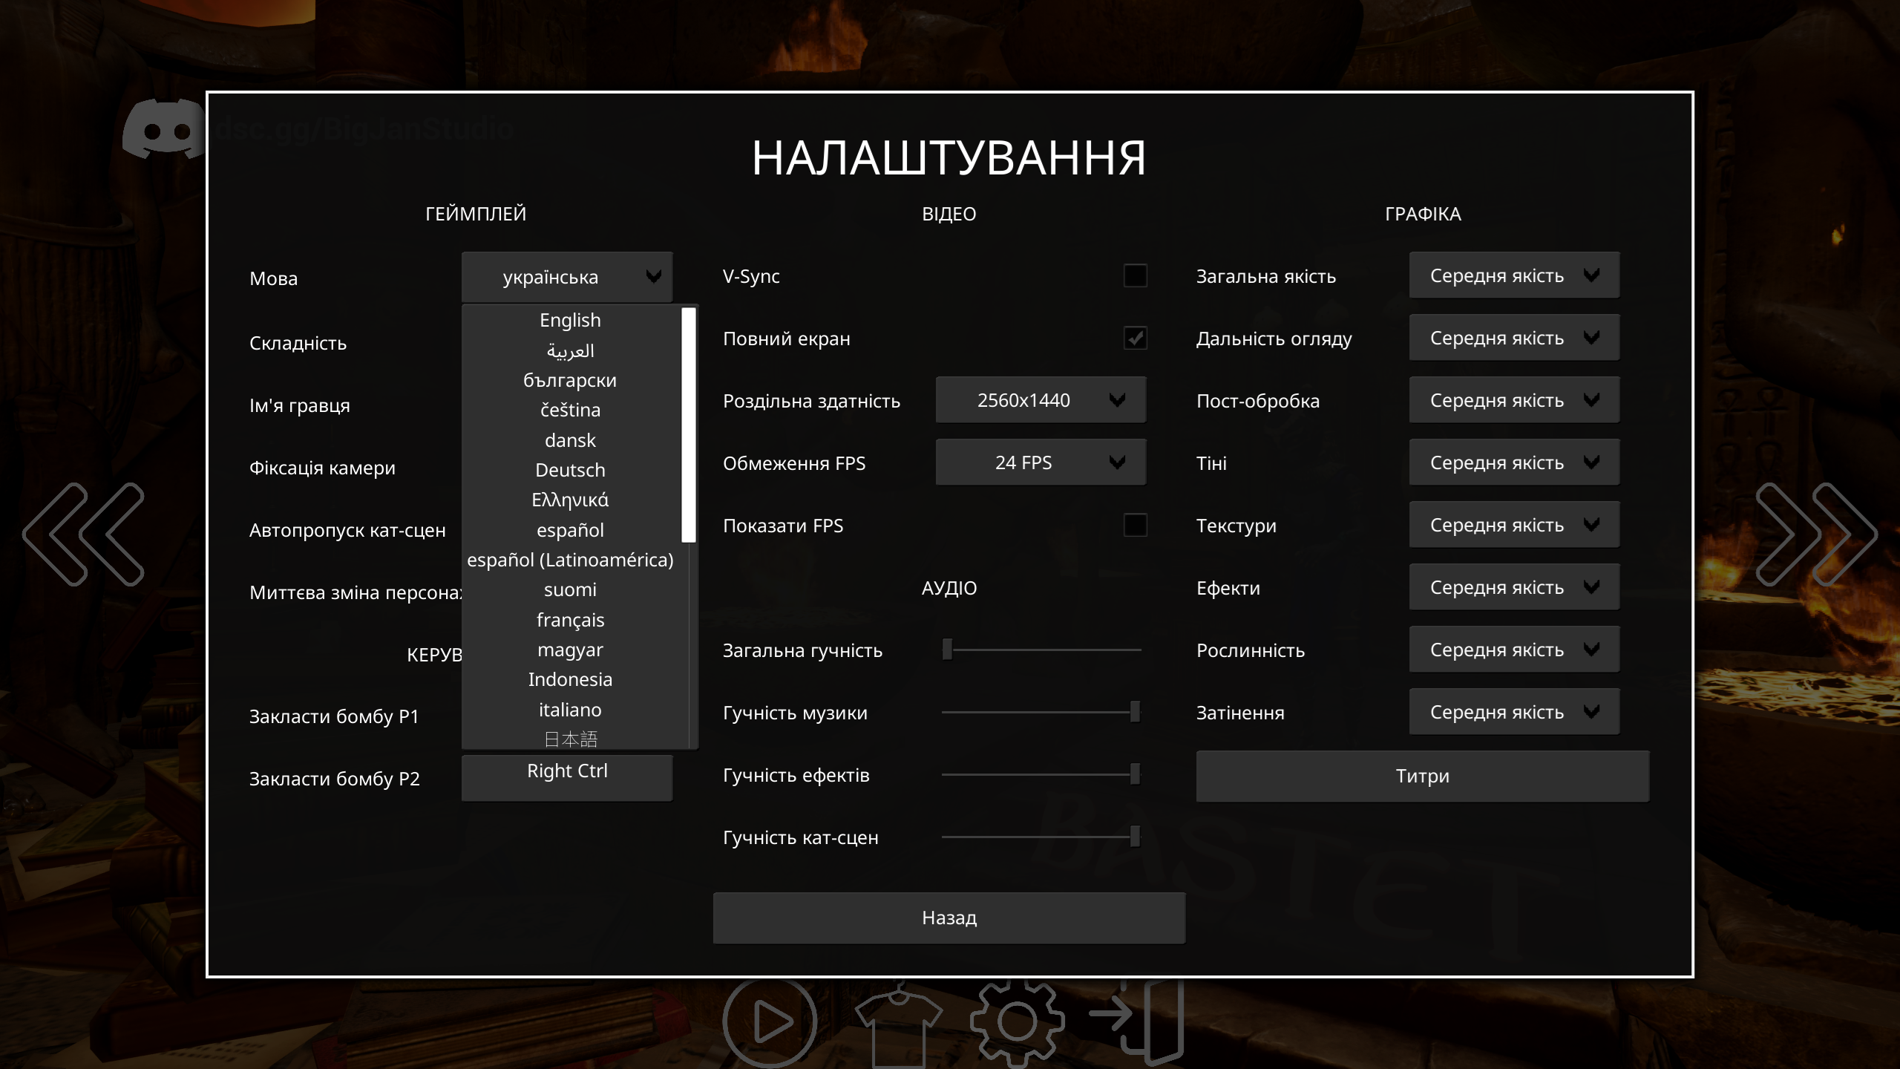Click the Play circle icon at bottom

770,1022
